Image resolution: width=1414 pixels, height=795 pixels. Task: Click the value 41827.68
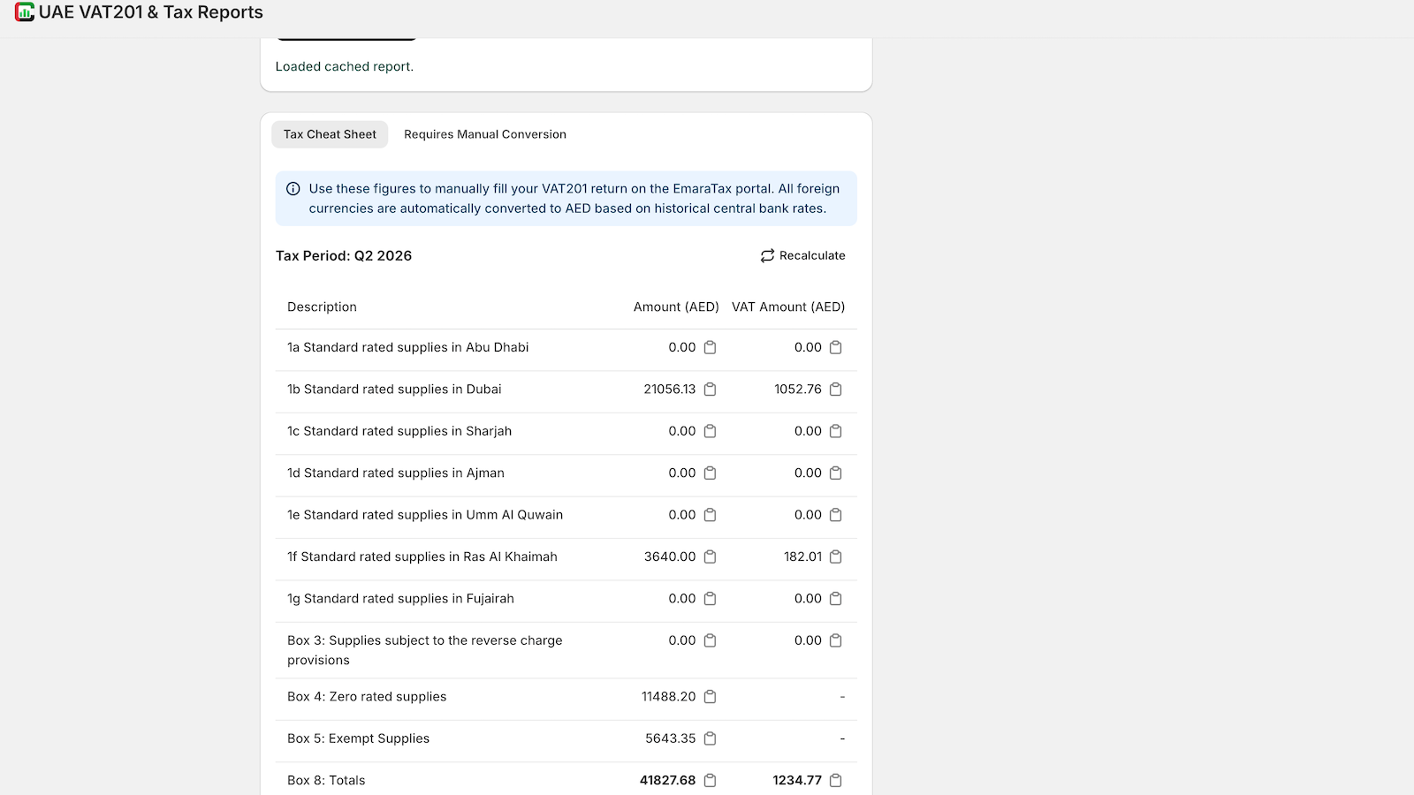[668, 781]
